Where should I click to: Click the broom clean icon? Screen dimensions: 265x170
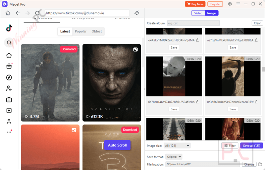(x=137, y=13)
